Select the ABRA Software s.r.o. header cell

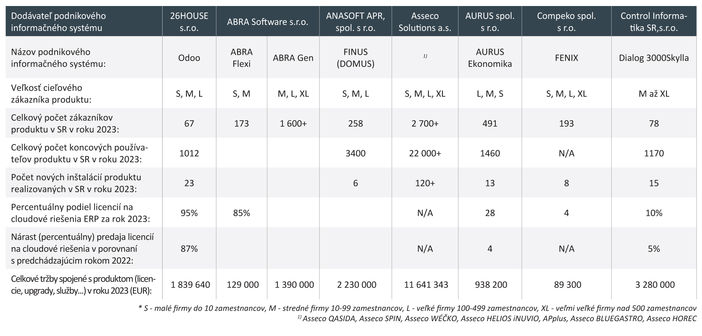click(267, 22)
